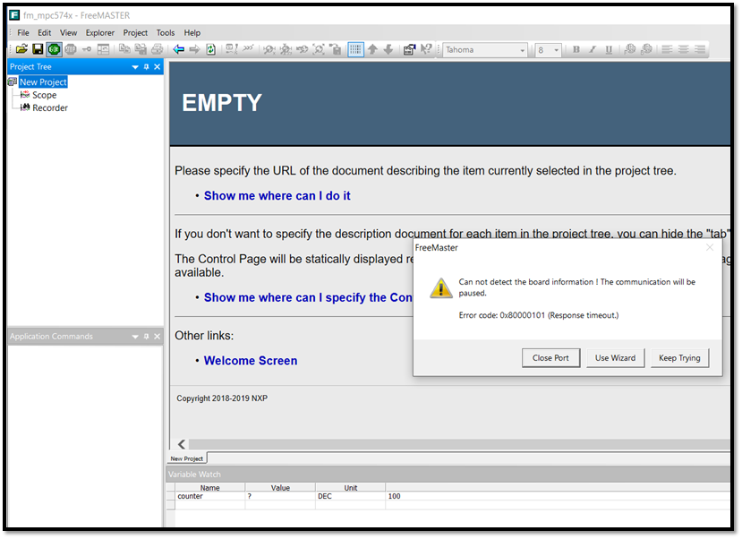The height and width of the screenshot is (539, 742).
Task: Click the context help pointer icon
Action: coord(426,49)
